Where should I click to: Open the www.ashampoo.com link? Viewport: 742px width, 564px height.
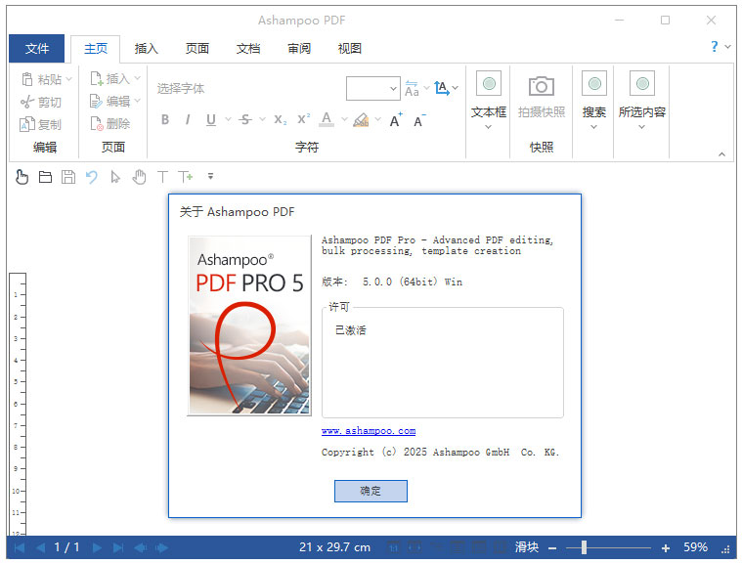(369, 431)
